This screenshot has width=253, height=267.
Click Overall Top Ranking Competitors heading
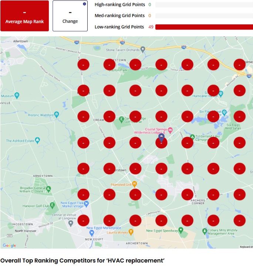point(82,260)
